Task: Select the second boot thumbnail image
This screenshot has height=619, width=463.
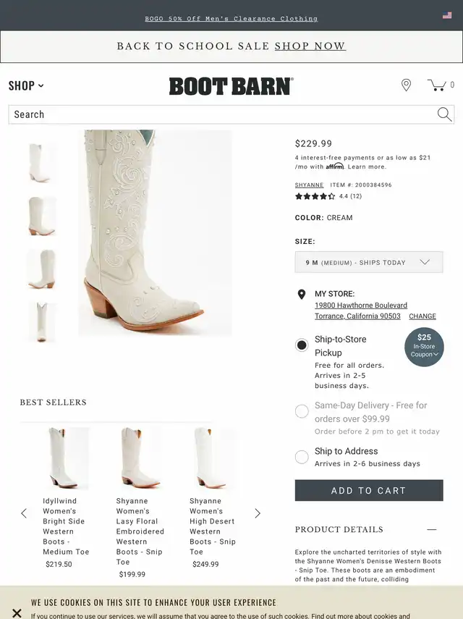Action: pyautogui.click(x=42, y=216)
